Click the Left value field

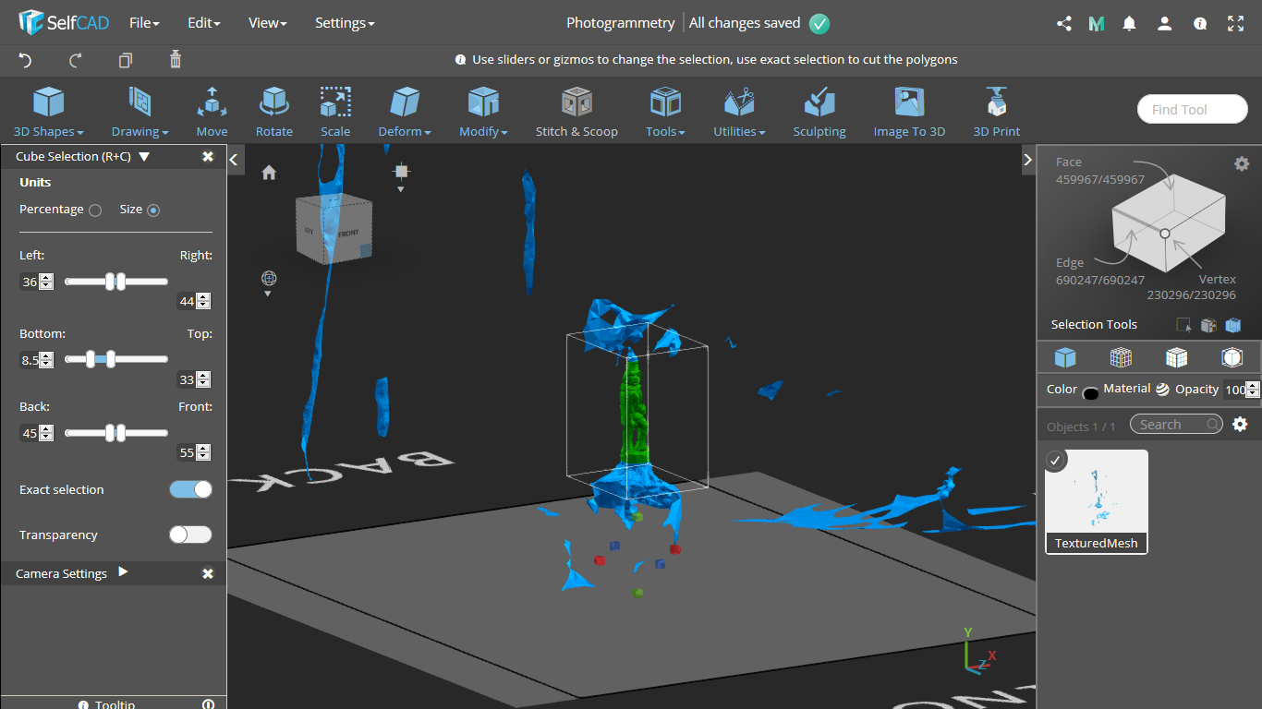pos(30,282)
